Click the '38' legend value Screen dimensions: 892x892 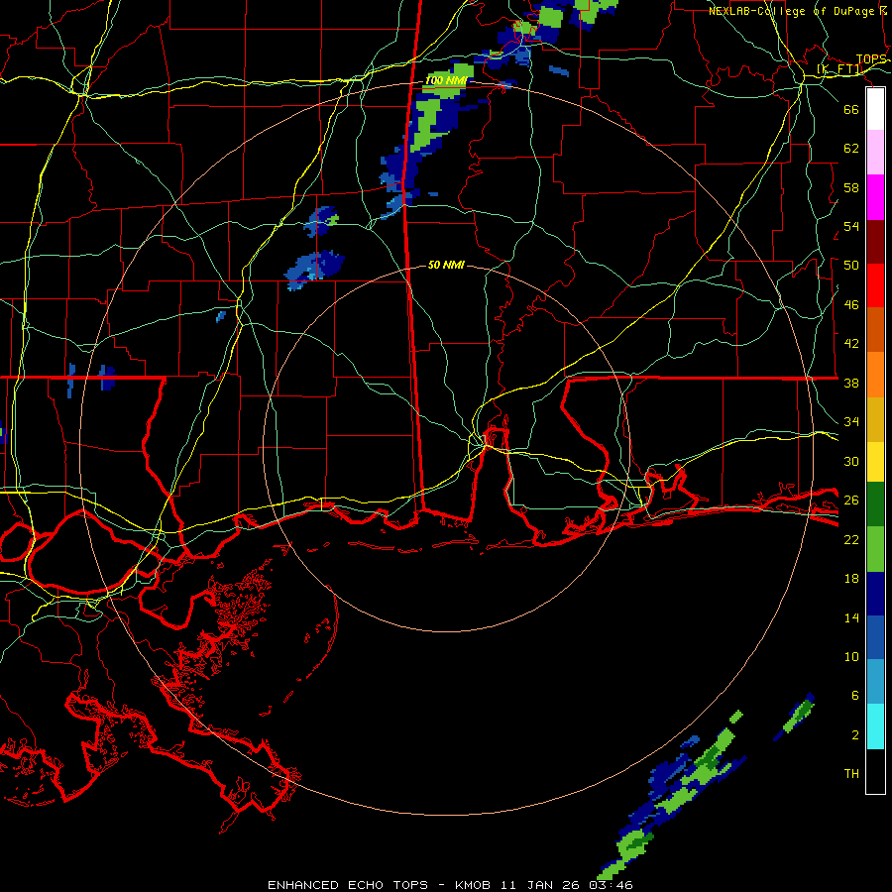pos(851,383)
